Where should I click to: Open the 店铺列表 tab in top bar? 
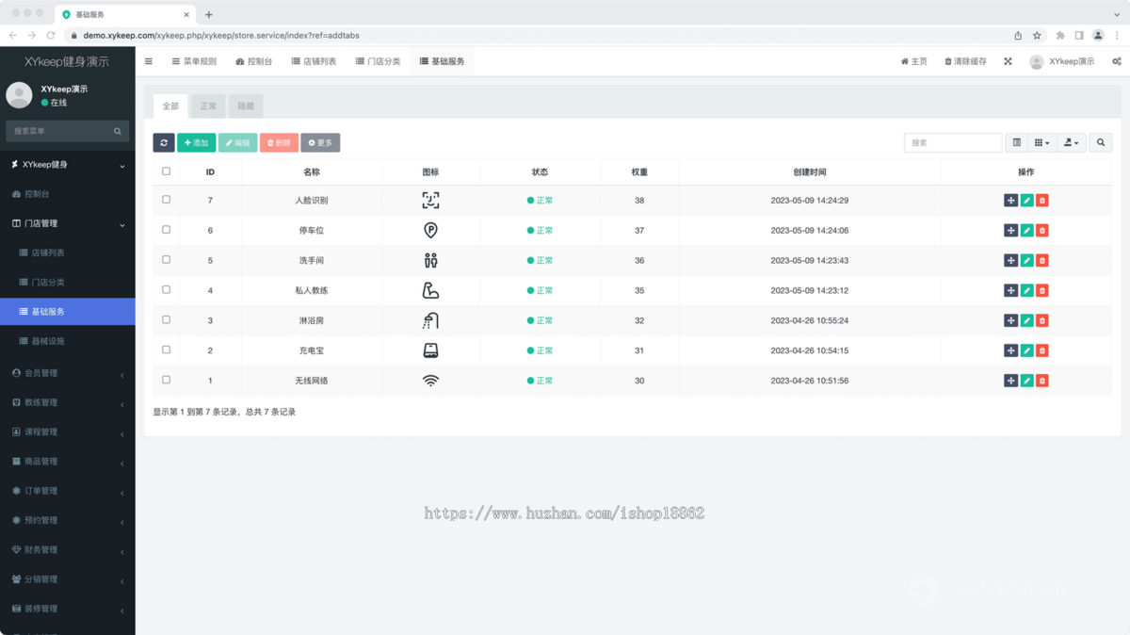tap(314, 61)
